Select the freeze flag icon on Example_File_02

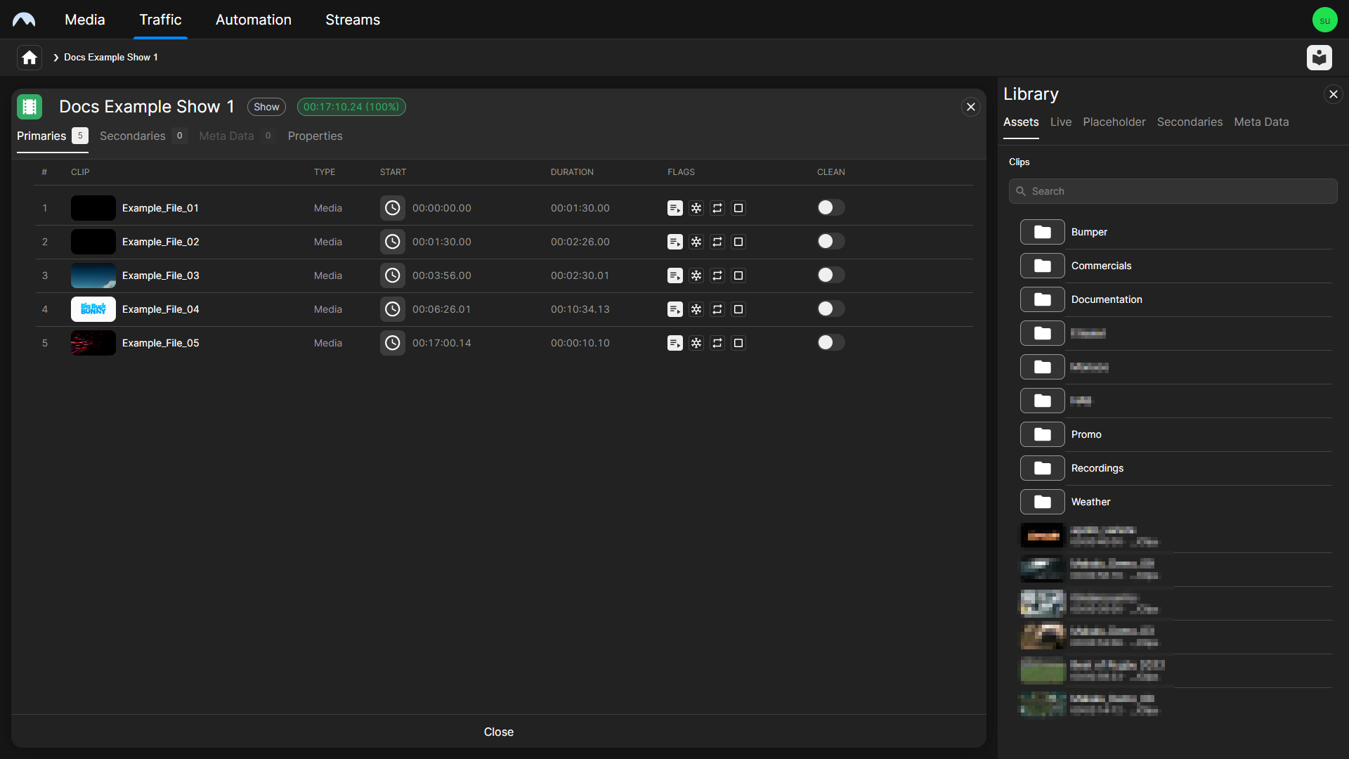click(696, 241)
